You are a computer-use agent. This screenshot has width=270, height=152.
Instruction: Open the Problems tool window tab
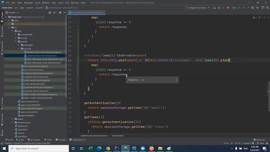pos(34,140)
